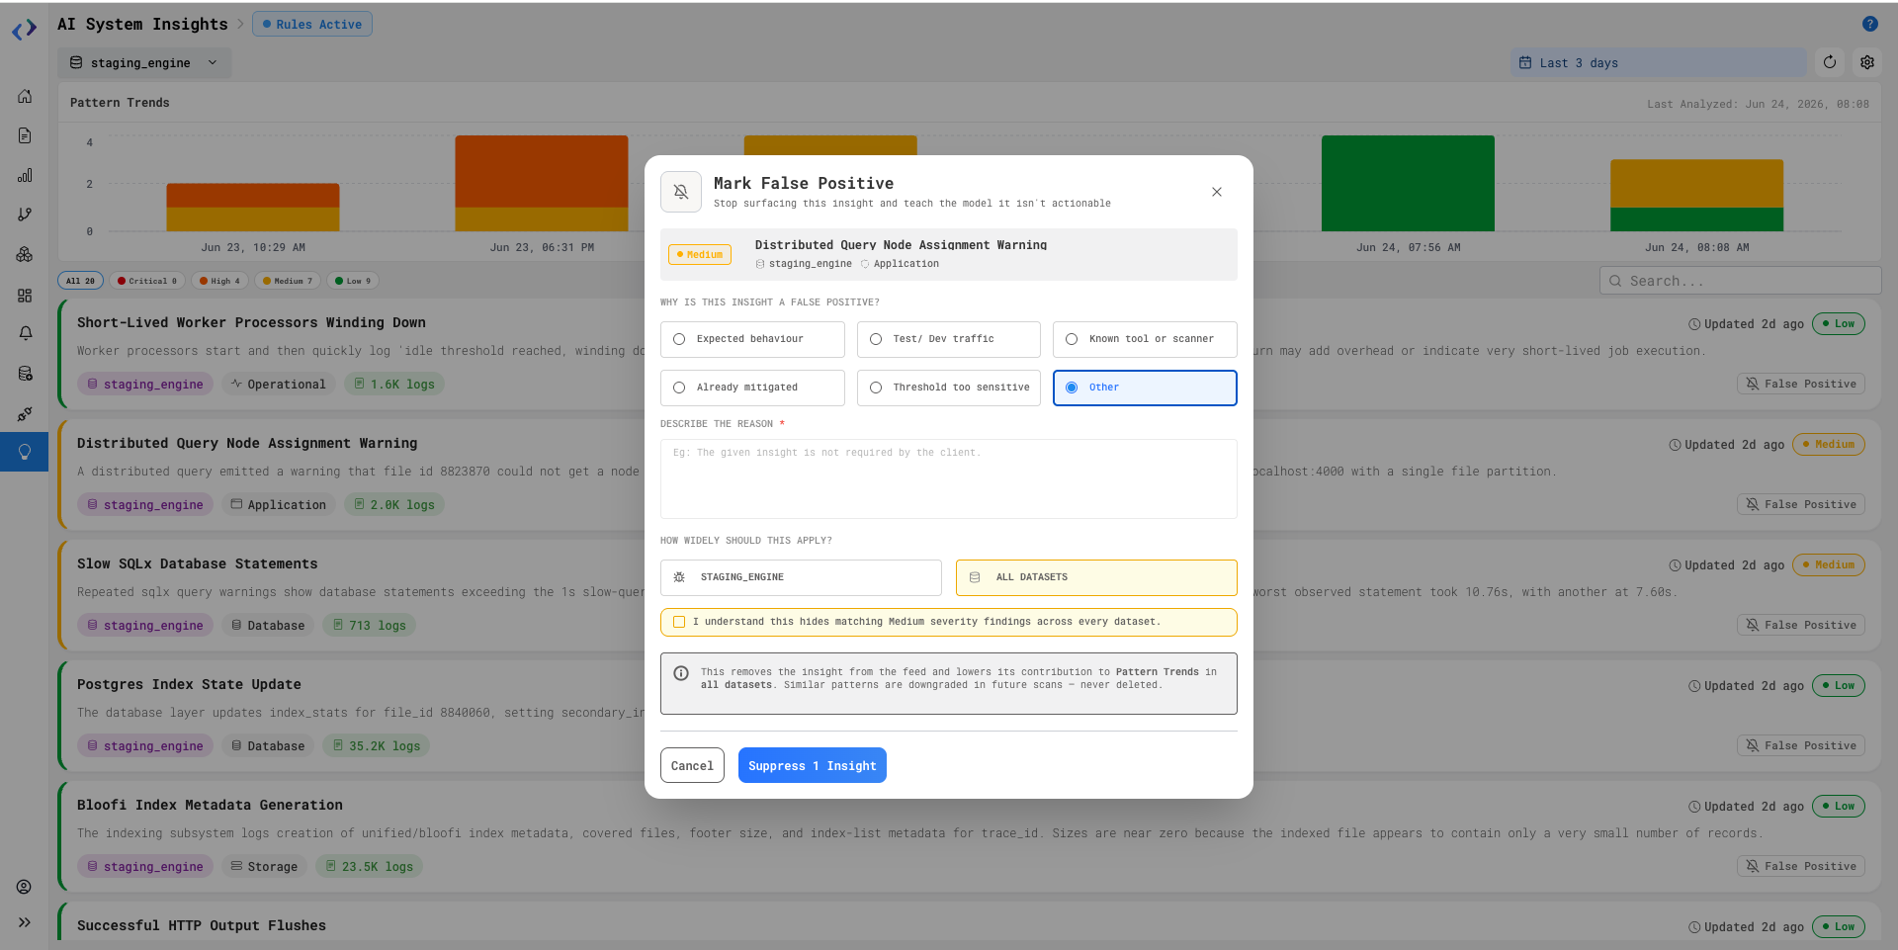Click the Operational category tag
Viewport: 1898px width, 950px height.
click(279, 385)
